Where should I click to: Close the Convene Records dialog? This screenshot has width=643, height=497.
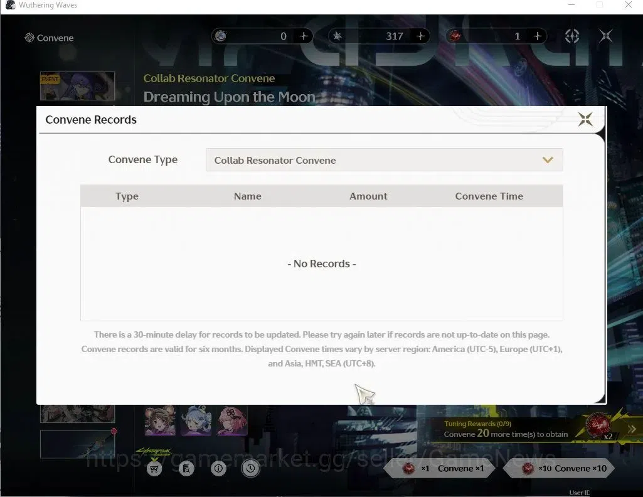coord(585,119)
